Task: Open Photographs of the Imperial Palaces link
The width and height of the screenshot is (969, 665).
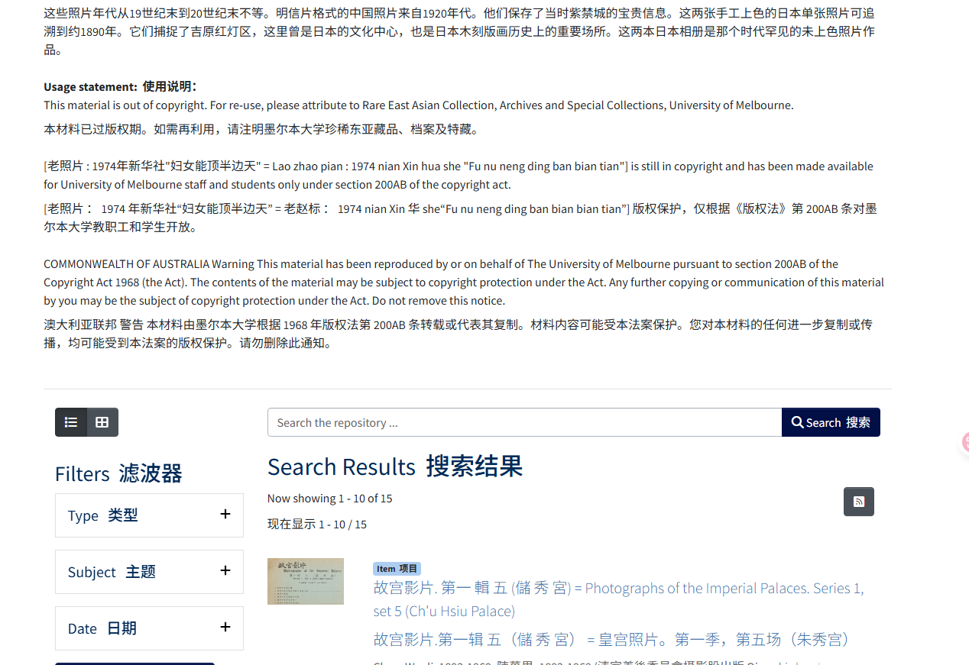Action: point(618,599)
